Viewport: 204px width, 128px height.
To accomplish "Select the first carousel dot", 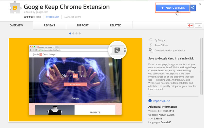I will 70,33.
